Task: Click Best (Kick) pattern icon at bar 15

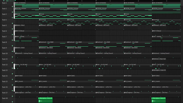Action: 68,48
